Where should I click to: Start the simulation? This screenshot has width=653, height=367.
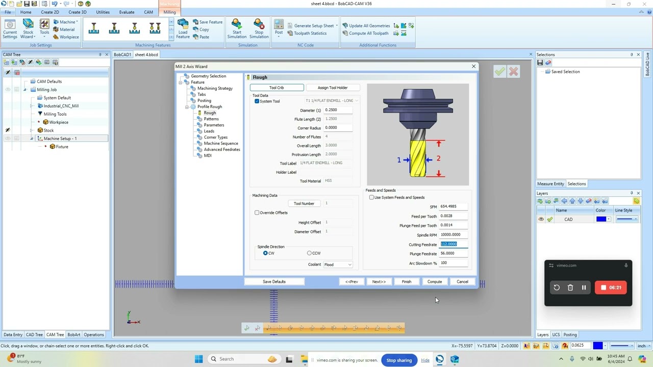(x=237, y=29)
